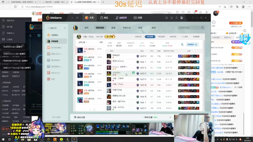253x142 pixels.
Task: Click the champion portrait on 斗鱼丶Yfqaq's row
Action: click(x=109, y=85)
